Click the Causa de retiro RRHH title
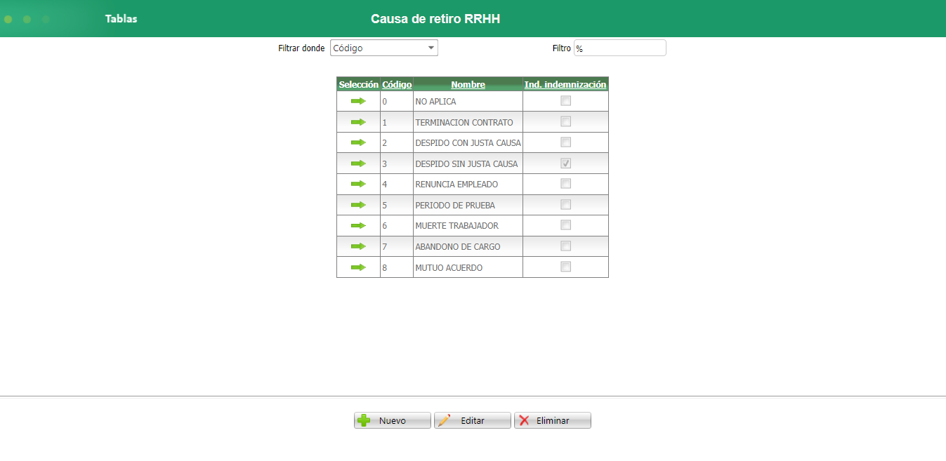Viewport: 946px width, 461px height. click(x=434, y=18)
